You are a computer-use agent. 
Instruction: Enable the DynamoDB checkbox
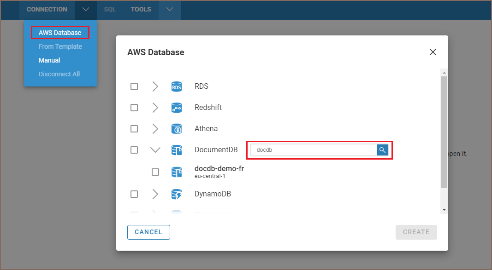[x=134, y=194]
